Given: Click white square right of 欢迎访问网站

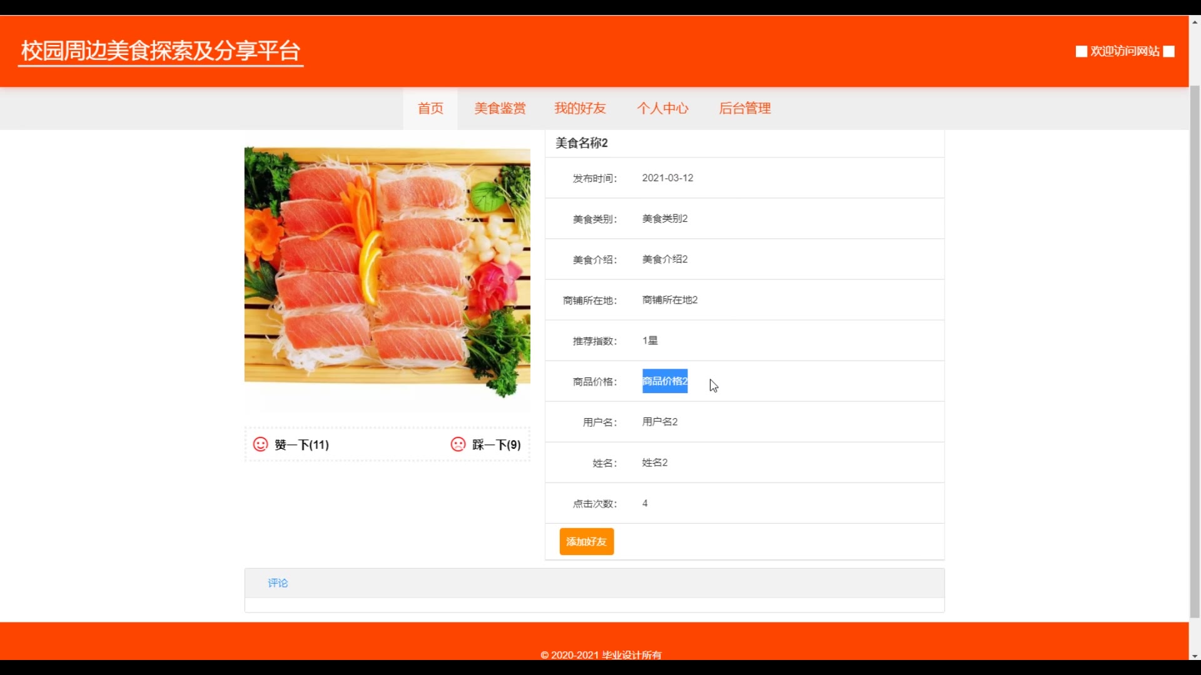Looking at the screenshot, I should coord(1168,51).
